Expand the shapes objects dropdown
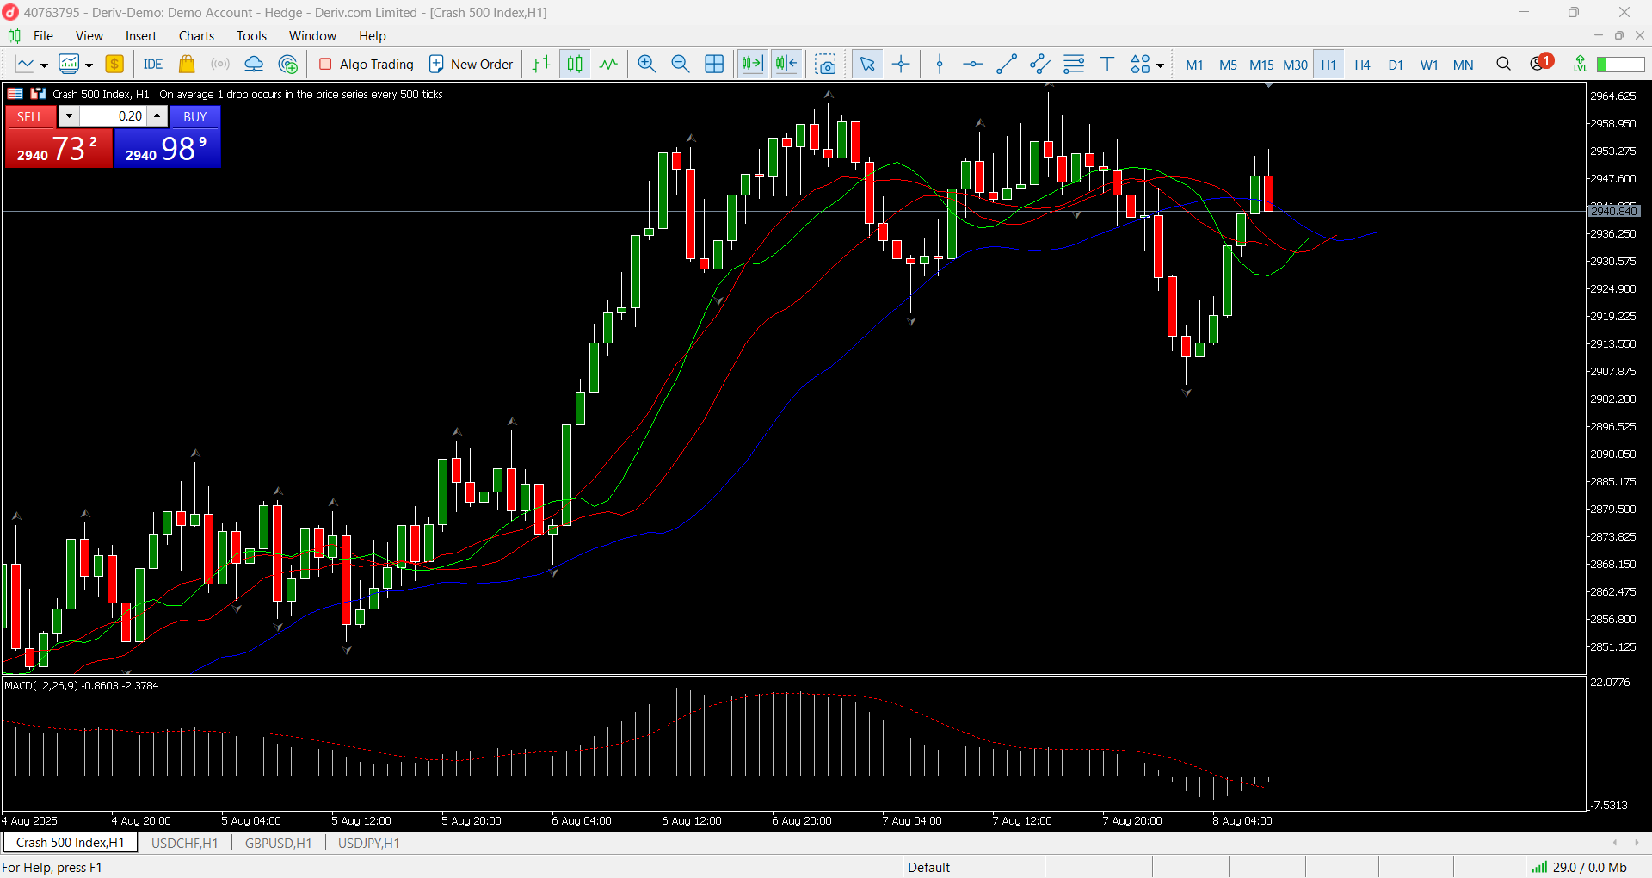 pyautogui.click(x=1160, y=65)
